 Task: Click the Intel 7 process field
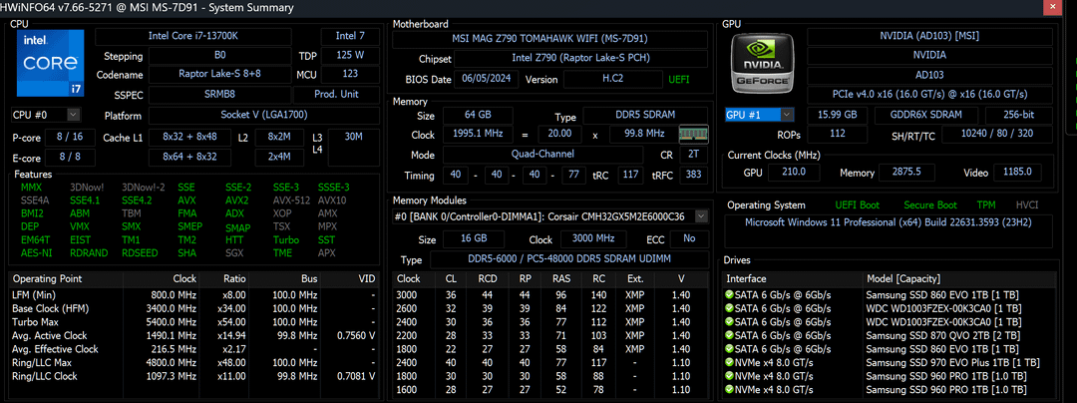(350, 36)
